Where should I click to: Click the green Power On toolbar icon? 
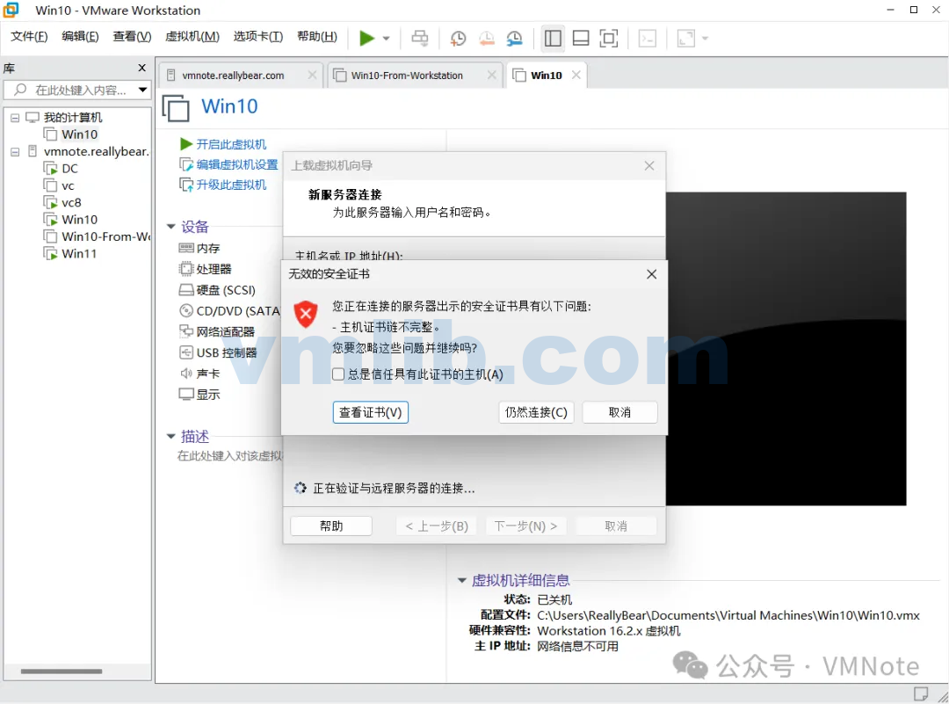[367, 38]
